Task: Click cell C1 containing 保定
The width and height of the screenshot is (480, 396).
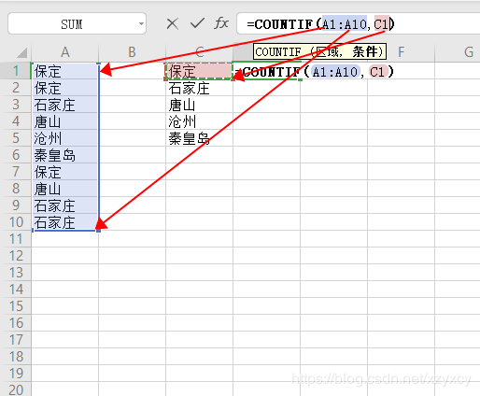Action: (199, 71)
